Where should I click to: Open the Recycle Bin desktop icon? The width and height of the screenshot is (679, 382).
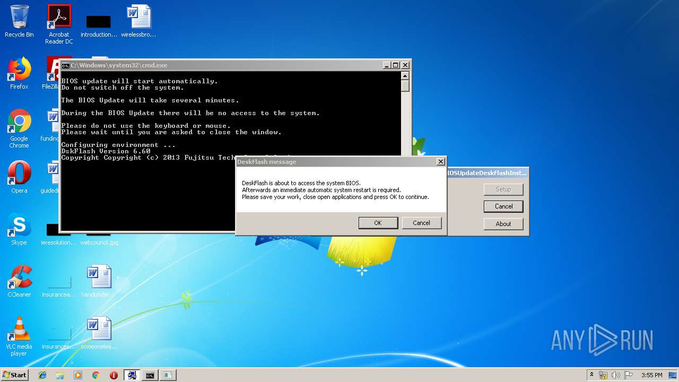pos(19,21)
